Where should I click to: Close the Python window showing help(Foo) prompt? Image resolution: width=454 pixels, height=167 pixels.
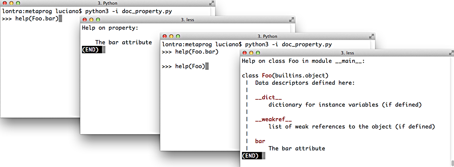(x=165, y=36)
